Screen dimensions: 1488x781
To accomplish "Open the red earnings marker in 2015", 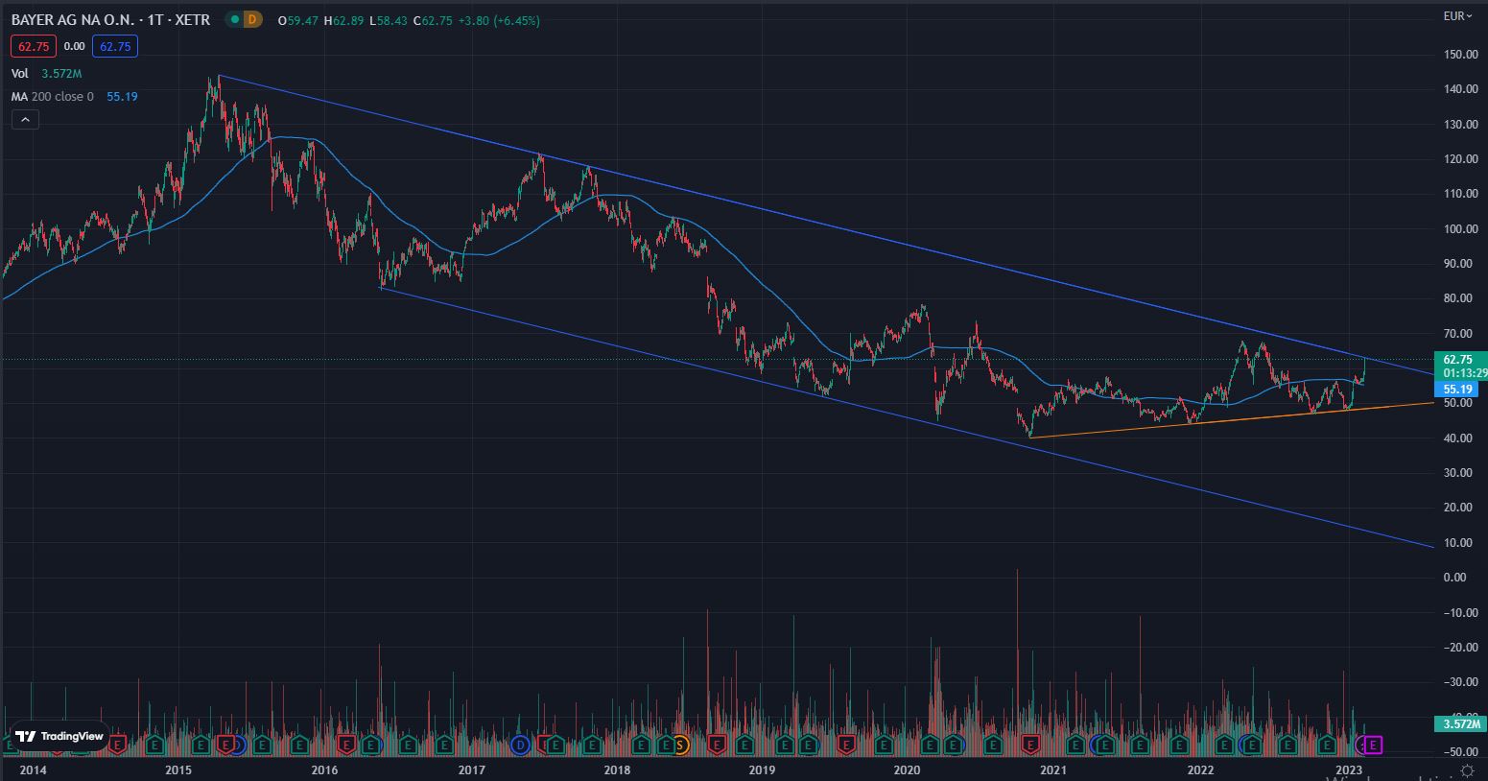I will [x=225, y=744].
